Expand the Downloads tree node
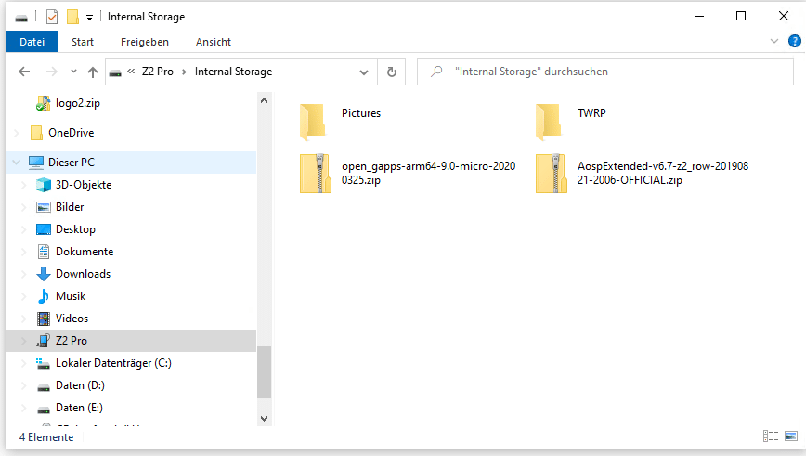Screen dimensions: 806x456 (x=23, y=274)
